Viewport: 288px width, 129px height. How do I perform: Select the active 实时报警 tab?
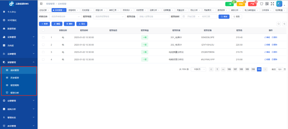point(59,10)
